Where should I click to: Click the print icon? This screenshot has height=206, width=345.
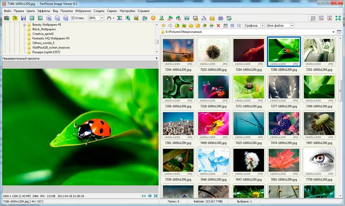click(x=220, y=18)
